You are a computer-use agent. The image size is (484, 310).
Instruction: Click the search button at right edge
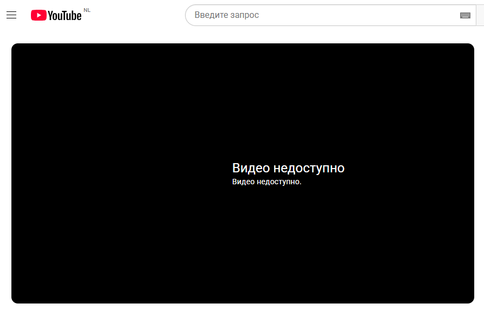click(480, 15)
